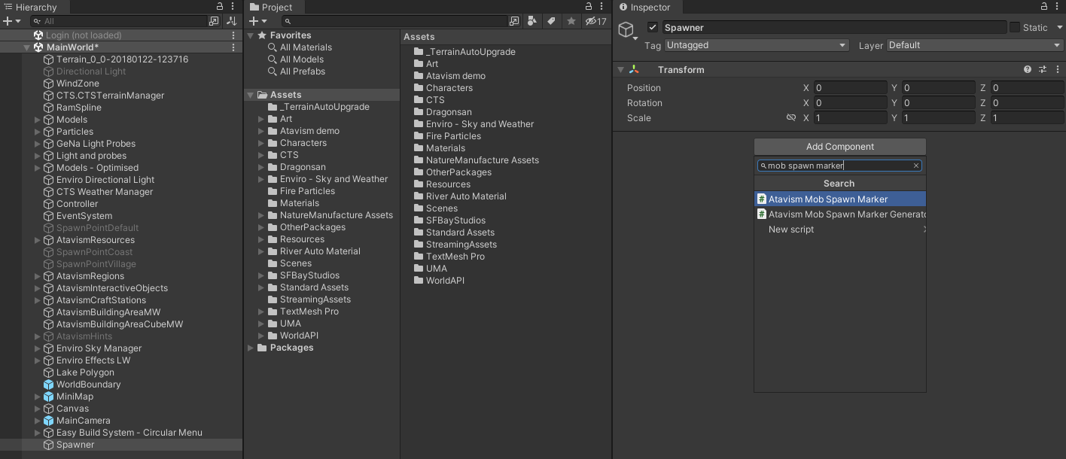Enable the Static checkbox
Image resolution: width=1066 pixels, height=459 pixels.
1015,28
